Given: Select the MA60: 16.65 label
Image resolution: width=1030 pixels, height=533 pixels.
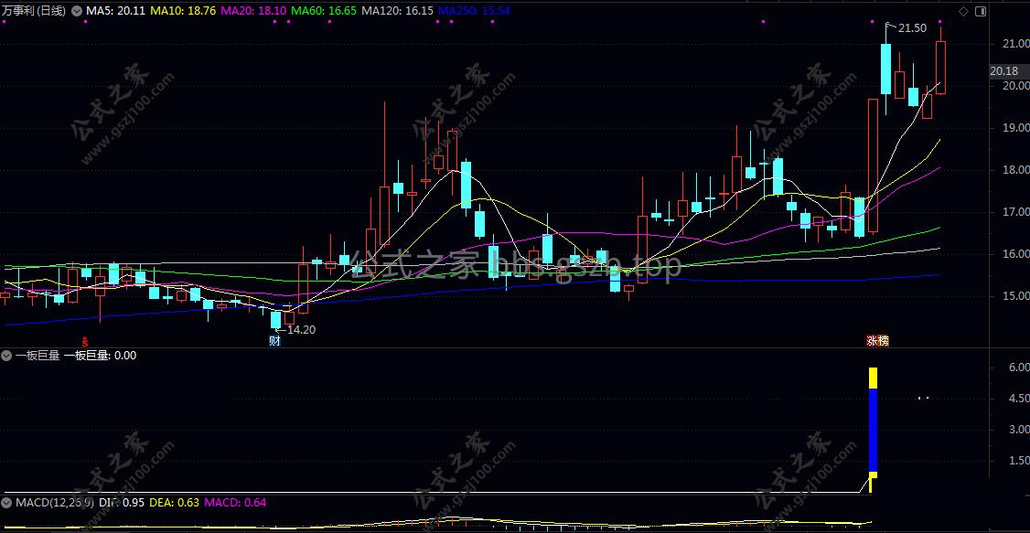Looking at the screenshot, I should pos(324,10).
